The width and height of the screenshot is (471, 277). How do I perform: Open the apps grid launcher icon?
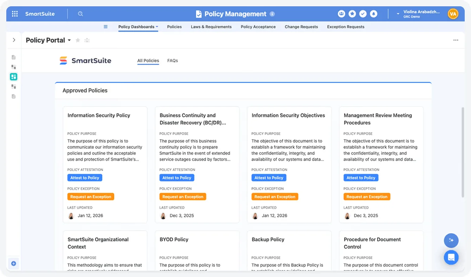pos(15,14)
